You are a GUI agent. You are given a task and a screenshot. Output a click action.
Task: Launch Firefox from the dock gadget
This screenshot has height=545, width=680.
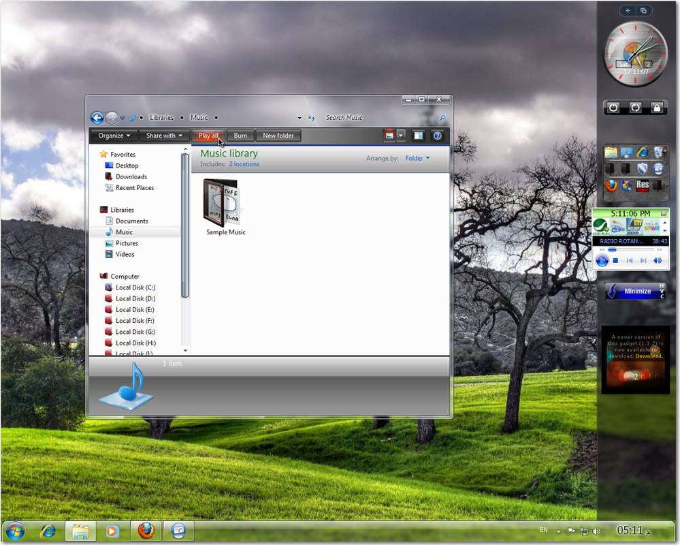click(611, 185)
